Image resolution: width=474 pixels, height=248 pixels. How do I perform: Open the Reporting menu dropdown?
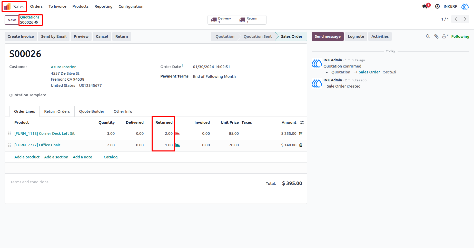pyautogui.click(x=103, y=6)
